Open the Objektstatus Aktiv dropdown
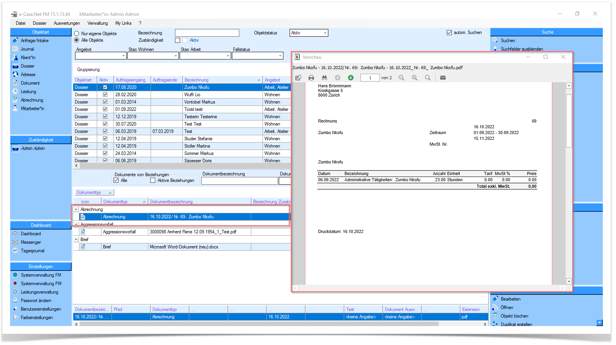 click(x=309, y=33)
